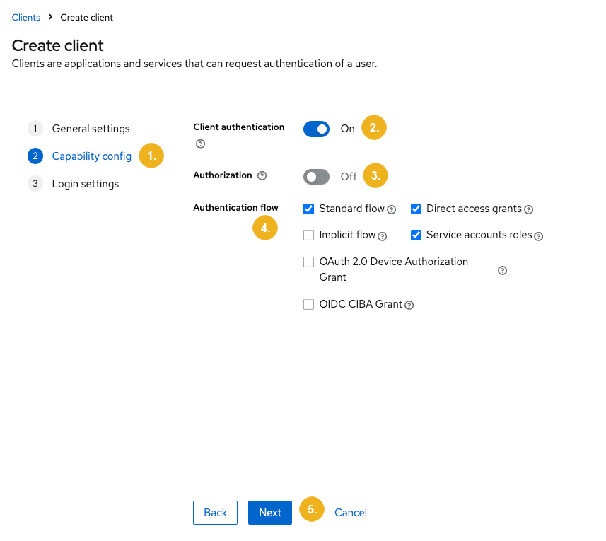
Task: Show Authorization help tooltip icon
Action: pyautogui.click(x=262, y=176)
